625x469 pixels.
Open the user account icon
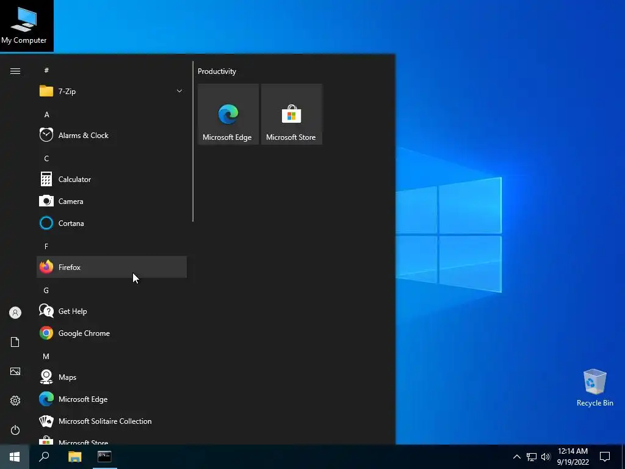(15, 313)
